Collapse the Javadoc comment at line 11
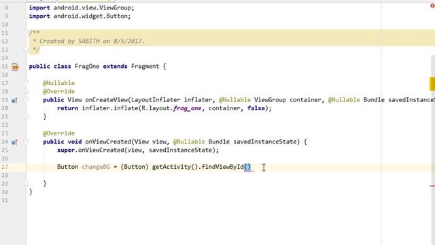The height and width of the screenshot is (245, 435). [26, 33]
